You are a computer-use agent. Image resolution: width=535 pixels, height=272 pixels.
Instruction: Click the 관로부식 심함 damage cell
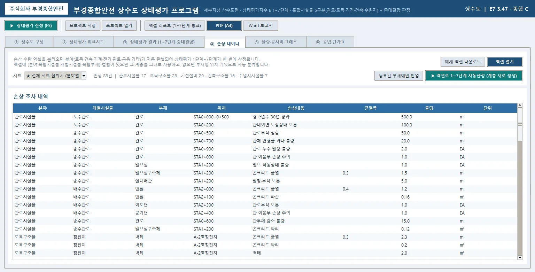click(x=266, y=133)
